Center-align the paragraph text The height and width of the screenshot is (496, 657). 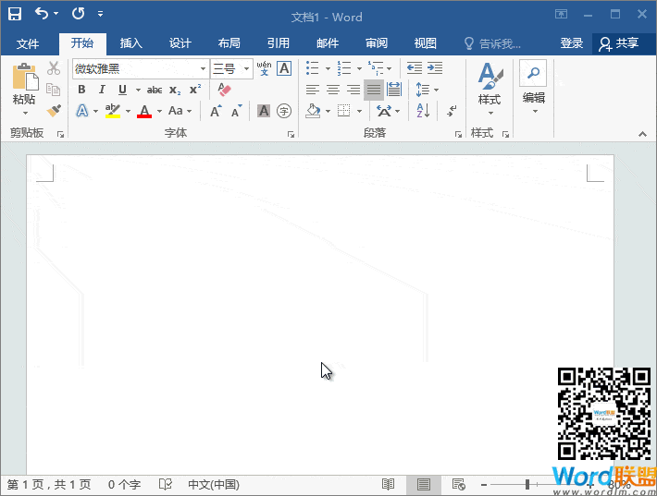coord(333,90)
